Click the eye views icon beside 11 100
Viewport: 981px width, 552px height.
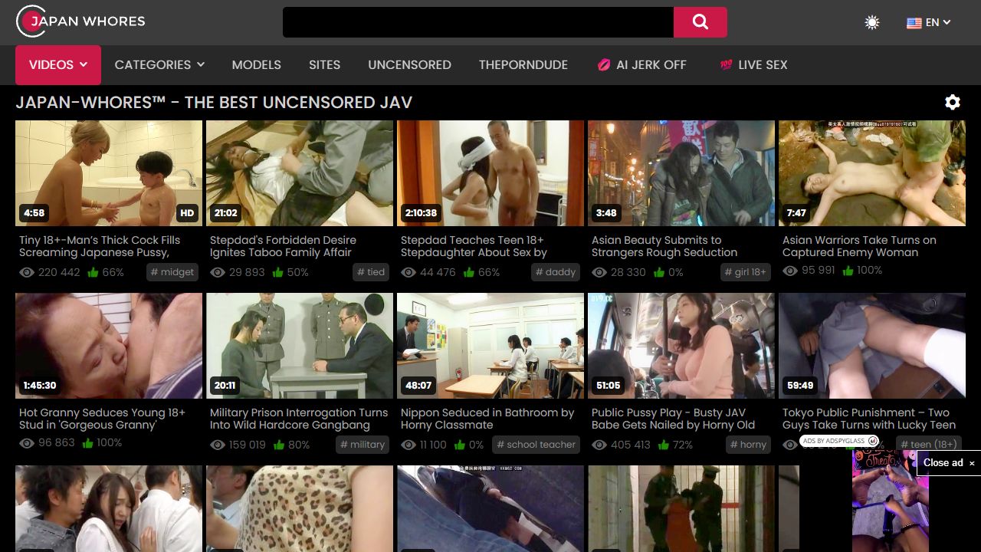(408, 445)
